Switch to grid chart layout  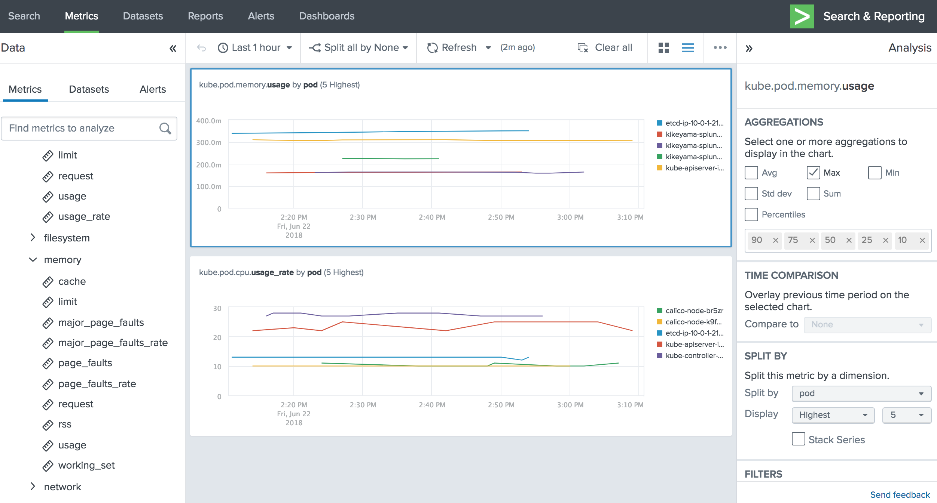pyautogui.click(x=664, y=47)
